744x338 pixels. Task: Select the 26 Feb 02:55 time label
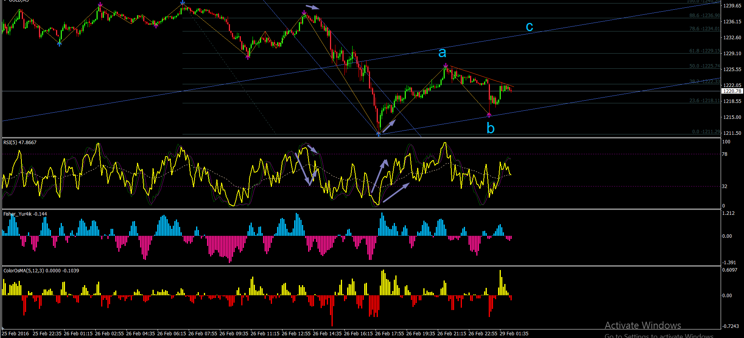coord(109,334)
